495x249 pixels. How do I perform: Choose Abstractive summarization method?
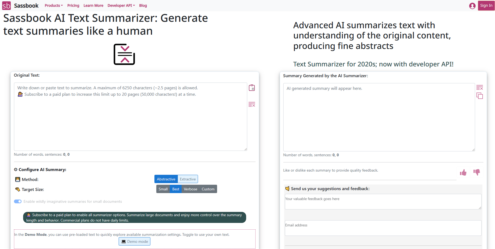tap(166, 179)
